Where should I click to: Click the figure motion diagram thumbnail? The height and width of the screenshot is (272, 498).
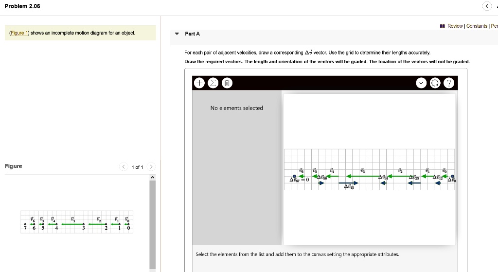76,222
